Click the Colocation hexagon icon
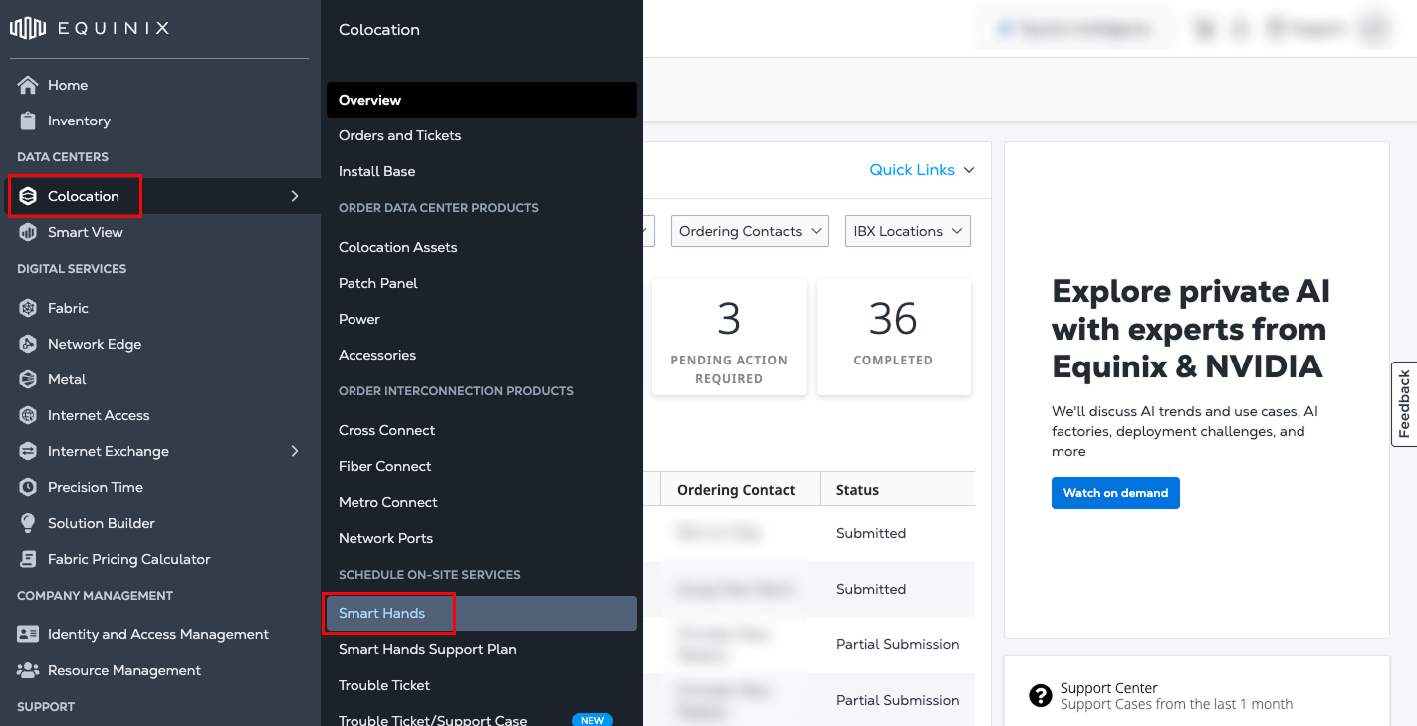The image size is (1417, 726). click(28, 196)
